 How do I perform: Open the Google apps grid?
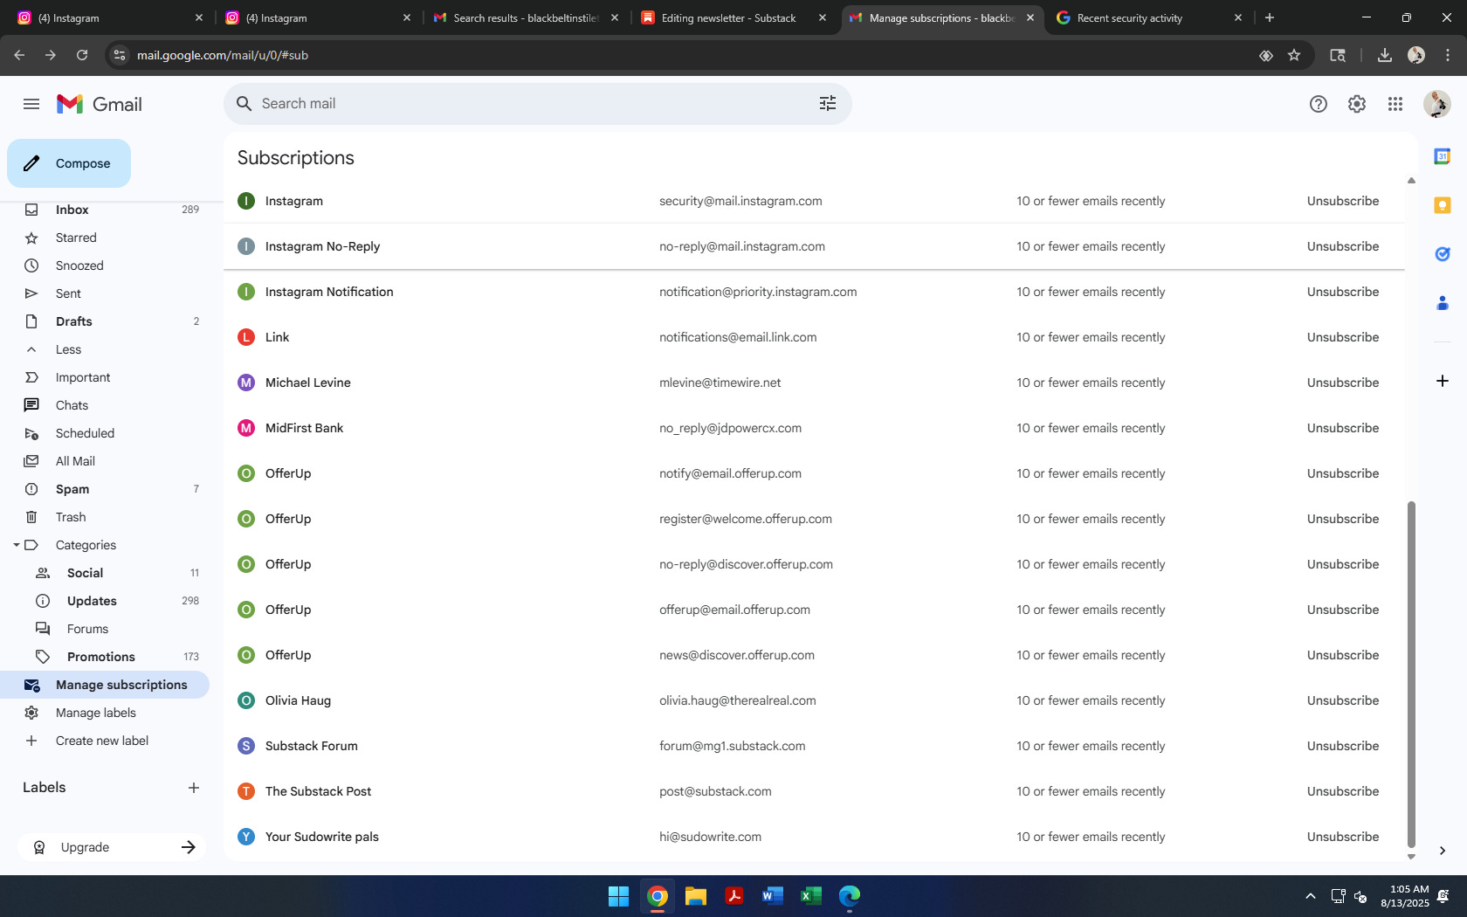coord(1395,104)
